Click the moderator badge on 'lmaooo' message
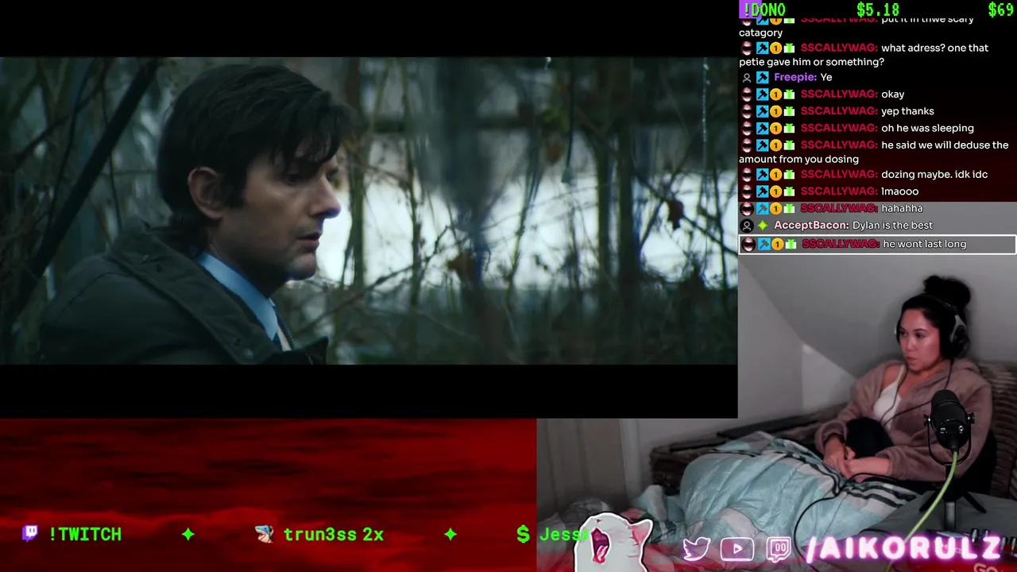 pos(762,191)
